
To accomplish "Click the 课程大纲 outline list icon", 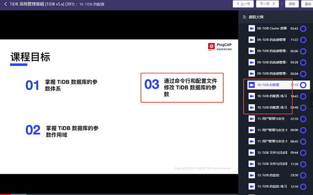I will (245, 17).
